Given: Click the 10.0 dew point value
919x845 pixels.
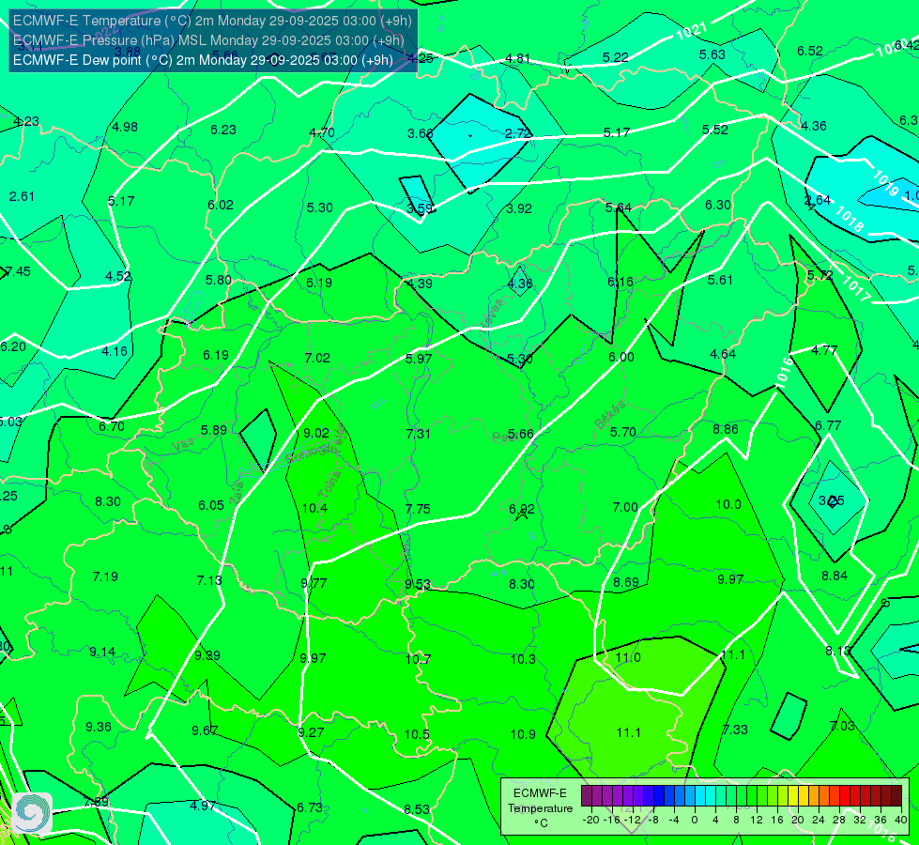Looking at the screenshot, I should 728,504.
